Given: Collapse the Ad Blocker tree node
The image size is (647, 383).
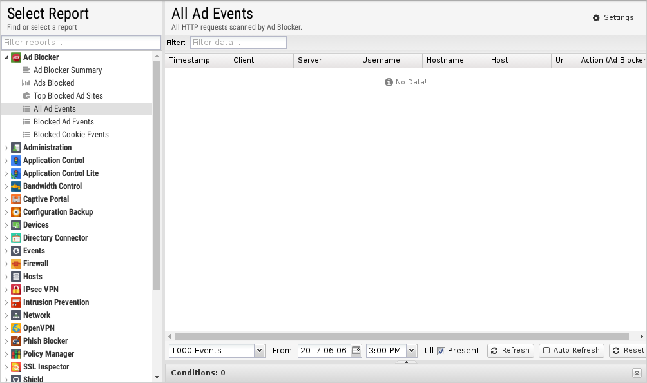Looking at the screenshot, I should [x=6, y=57].
